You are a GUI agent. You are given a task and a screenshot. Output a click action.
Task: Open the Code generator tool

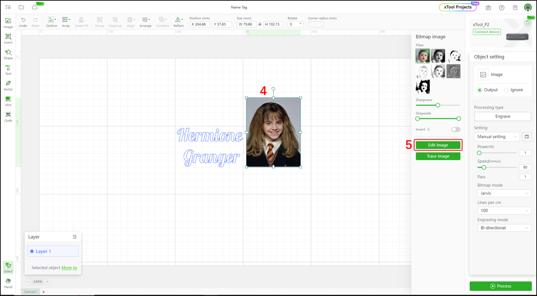coord(8,117)
